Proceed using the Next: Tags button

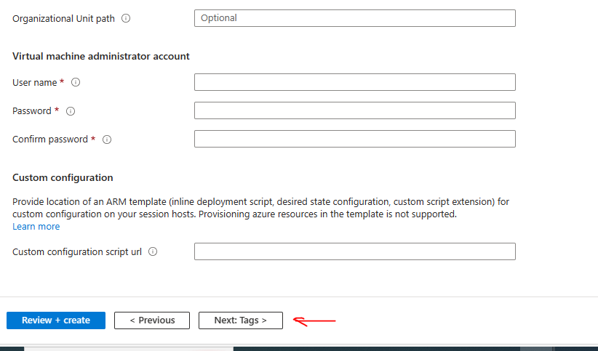pos(240,320)
